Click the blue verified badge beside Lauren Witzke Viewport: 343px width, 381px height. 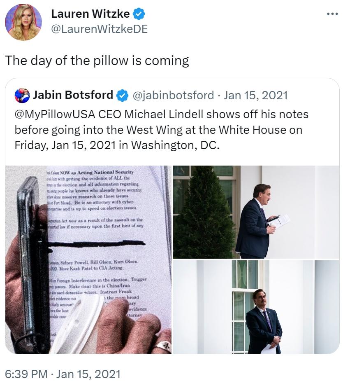click(x=139, y=14)
